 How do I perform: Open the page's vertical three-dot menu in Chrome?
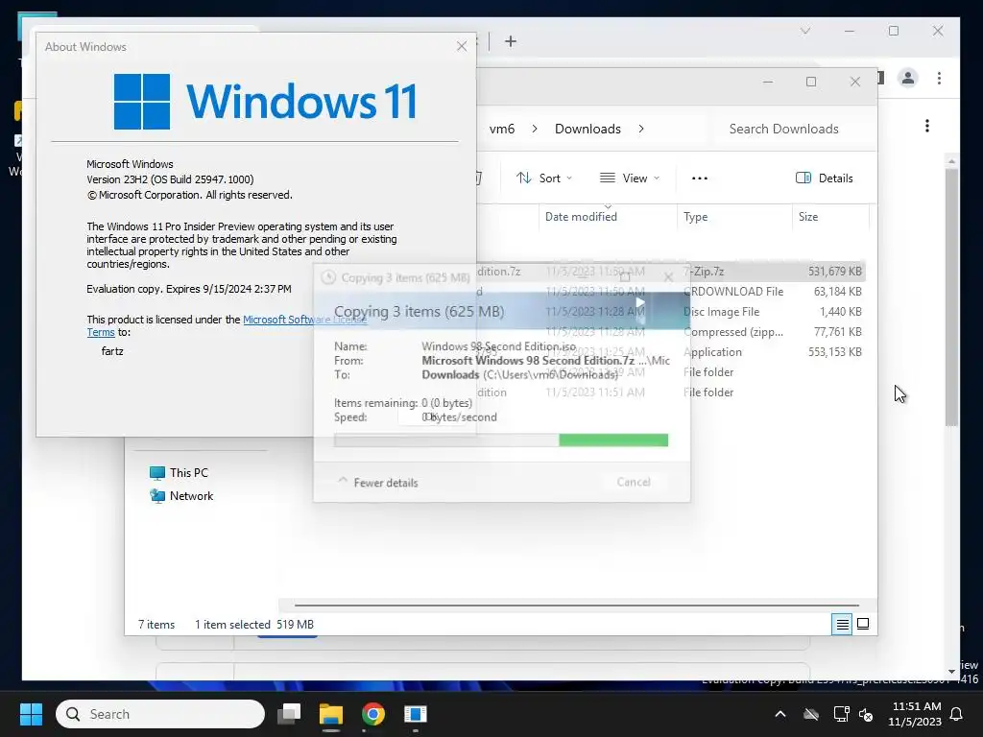927,126
